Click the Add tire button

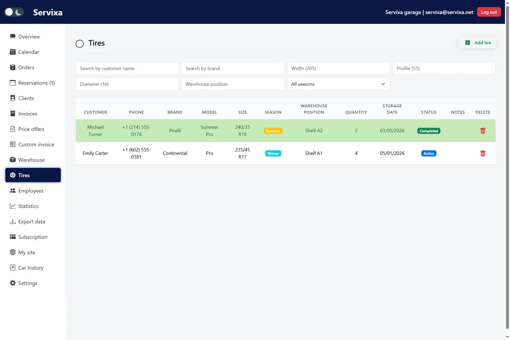(477, 43)
